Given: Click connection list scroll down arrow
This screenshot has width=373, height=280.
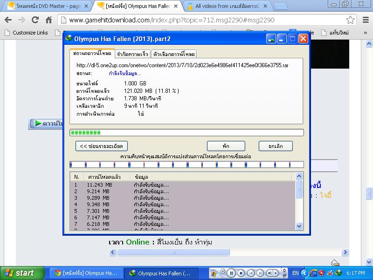Looking at the screenshot, I should (299, 226).
